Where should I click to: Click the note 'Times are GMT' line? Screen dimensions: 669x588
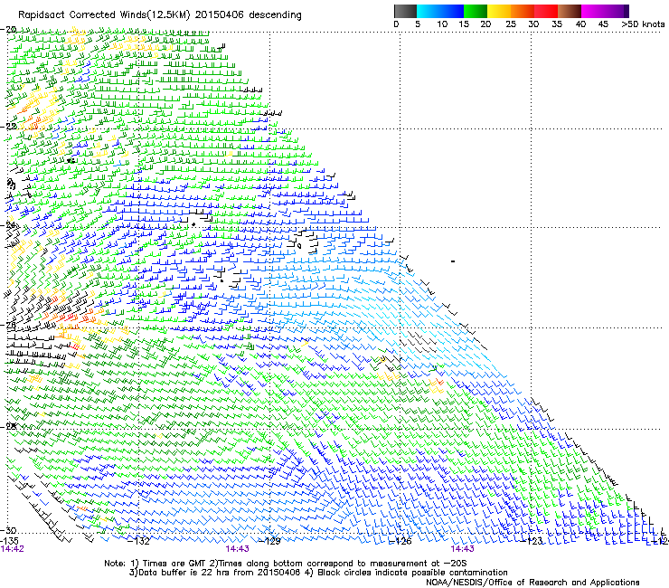coord(285,564)
